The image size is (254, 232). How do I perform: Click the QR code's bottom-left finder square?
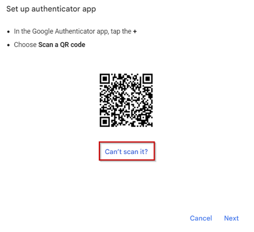(105, 122)
